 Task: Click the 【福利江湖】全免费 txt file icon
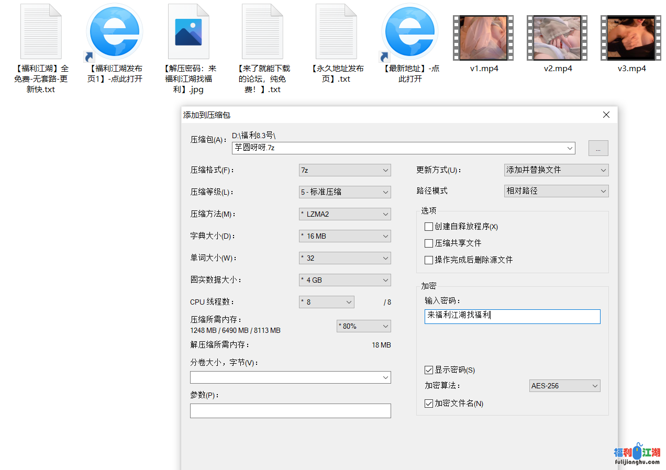click(x=41, y=32)
